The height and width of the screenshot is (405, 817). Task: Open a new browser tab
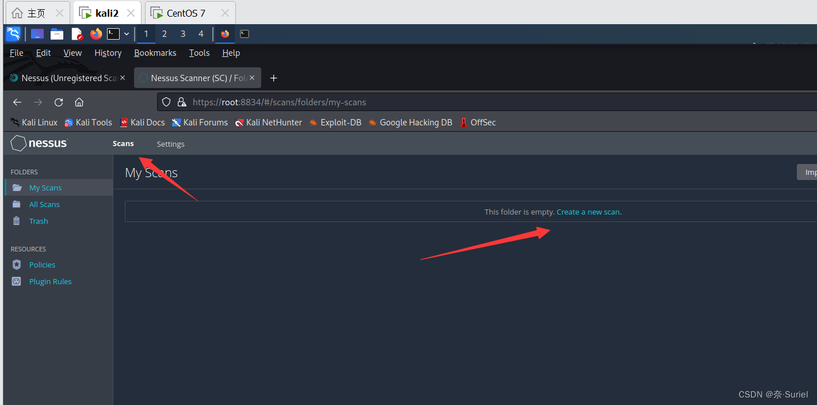click(x=274, y=78)
